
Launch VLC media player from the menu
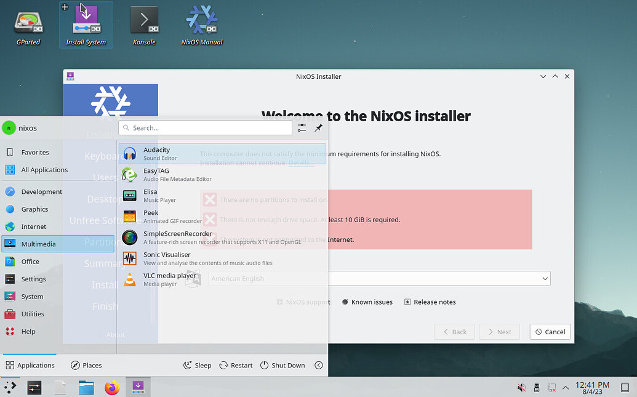click(x=171, y=279)
